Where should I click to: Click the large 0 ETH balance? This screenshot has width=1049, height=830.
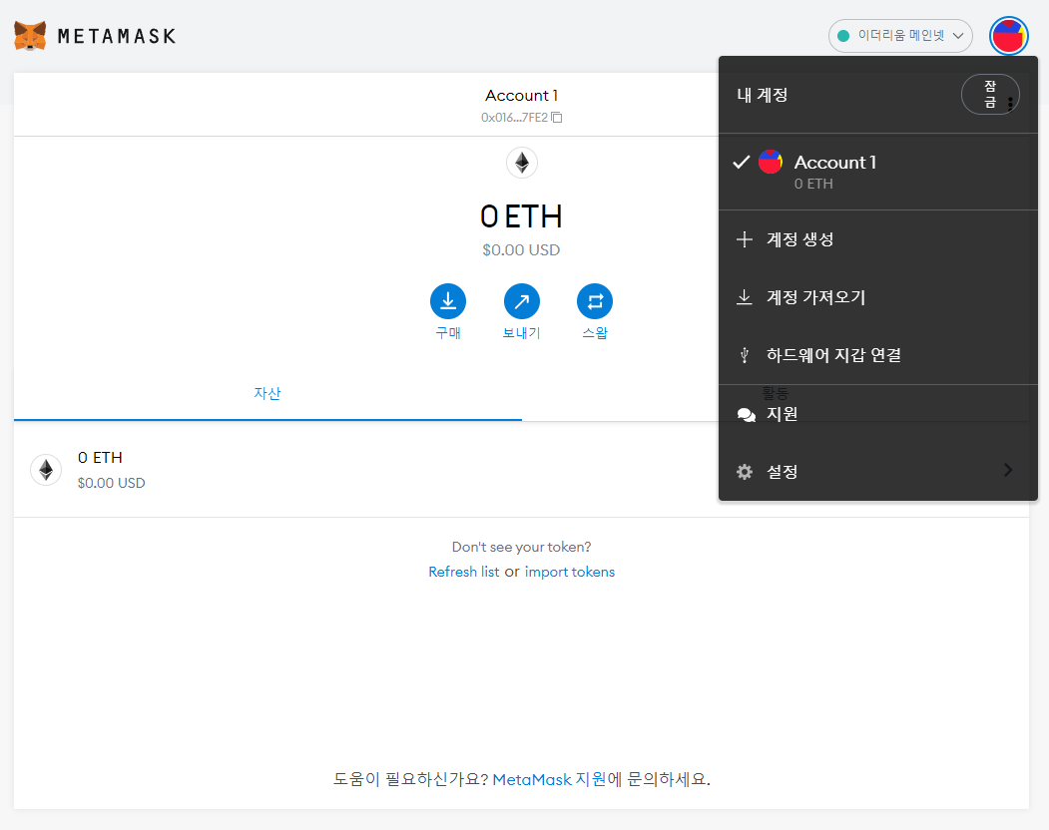(521, 216)
